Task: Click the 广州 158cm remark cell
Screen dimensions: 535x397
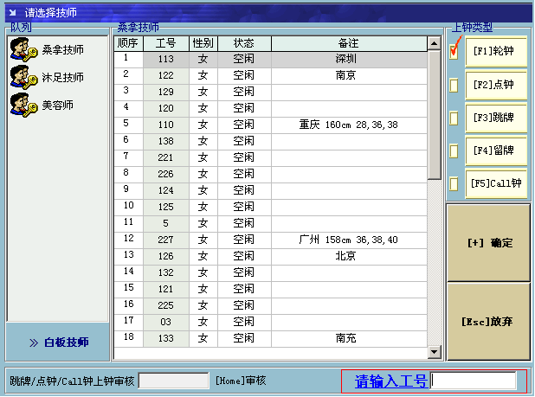Action: pyautogui.click(x=349, y=240)
